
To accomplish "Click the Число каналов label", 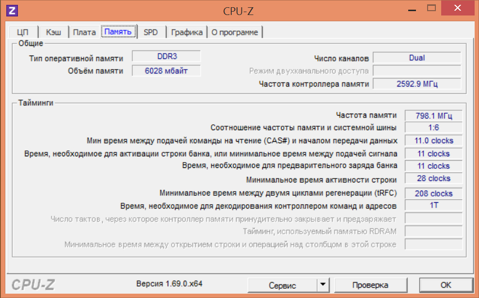I will point(341,59).
